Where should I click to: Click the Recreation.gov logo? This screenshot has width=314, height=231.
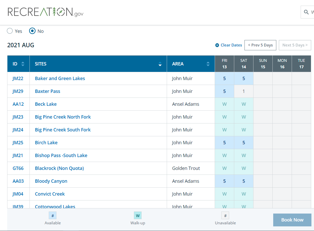[x=46, y=12]
